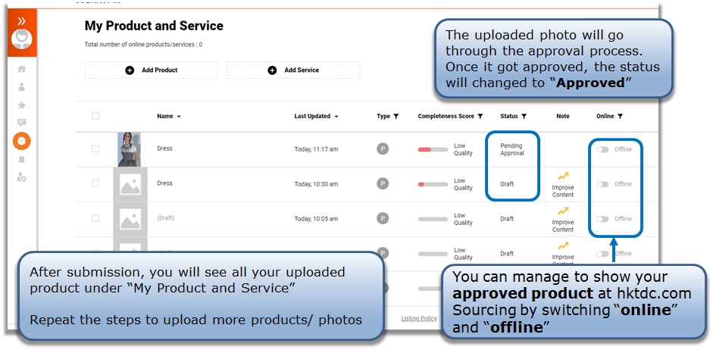713x350 pixels.
Task: Go to the Home sidebar icon
Action: click(x=21, y=69)
